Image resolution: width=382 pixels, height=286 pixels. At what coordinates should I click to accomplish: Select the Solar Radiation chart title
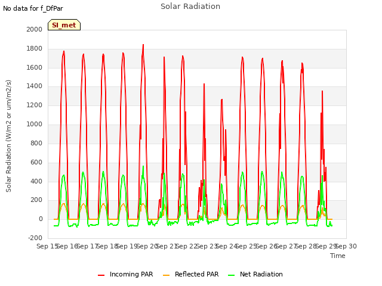pos(190,7)
